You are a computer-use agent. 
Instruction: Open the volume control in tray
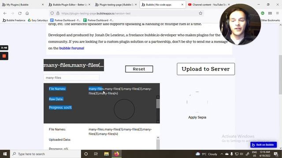tap(241, 154)
